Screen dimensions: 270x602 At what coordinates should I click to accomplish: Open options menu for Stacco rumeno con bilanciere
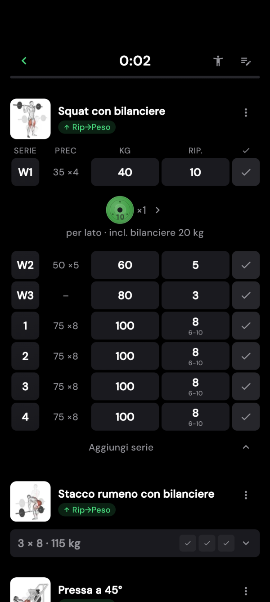click(246, 495)
